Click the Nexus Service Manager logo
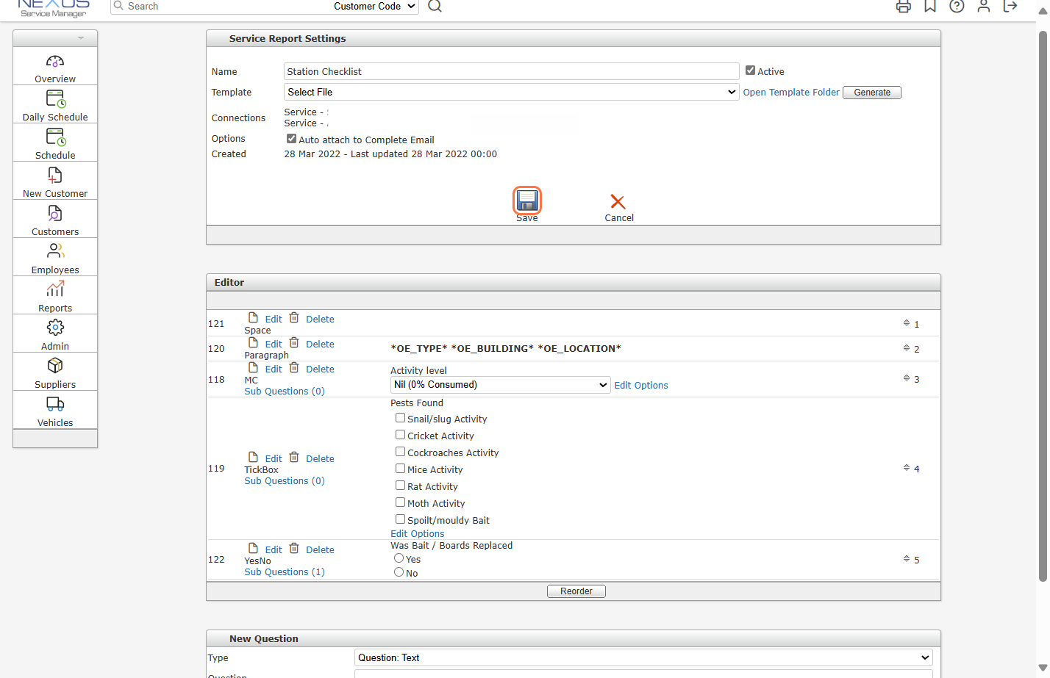The width and height of the screenshot is (1050, 678). pyautogui.click(x=53, y=8)
